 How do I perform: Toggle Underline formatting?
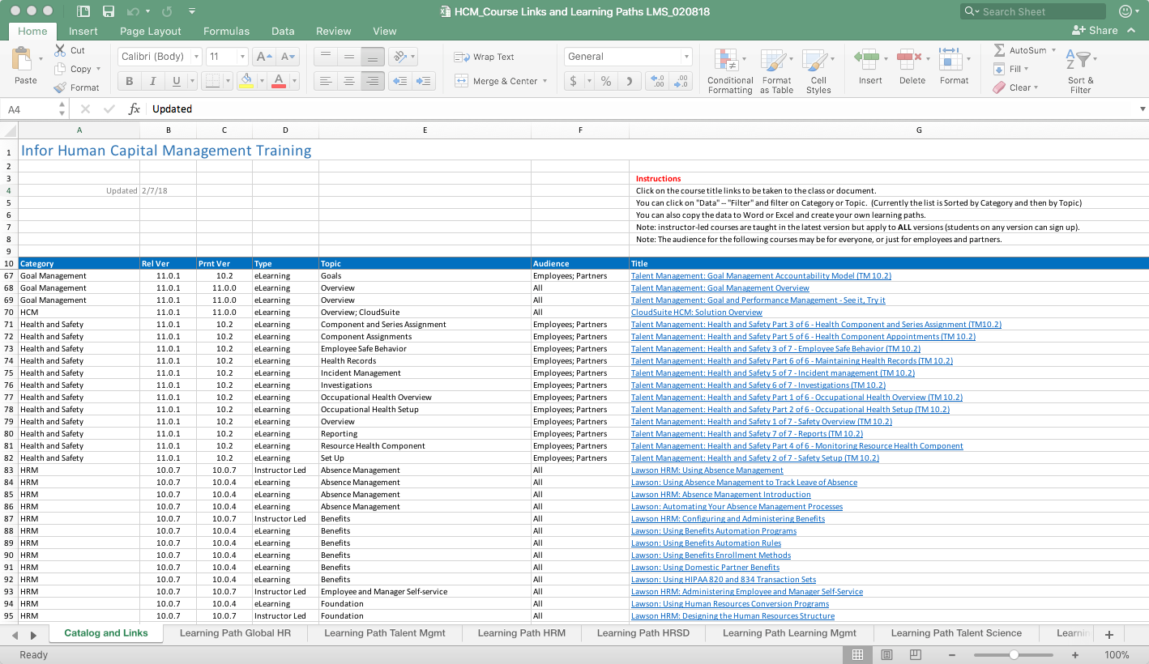[176, 81]
